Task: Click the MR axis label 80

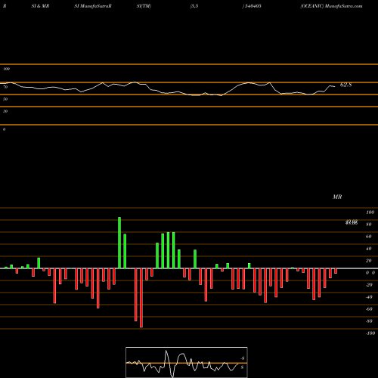Action: tap(369, 225)
